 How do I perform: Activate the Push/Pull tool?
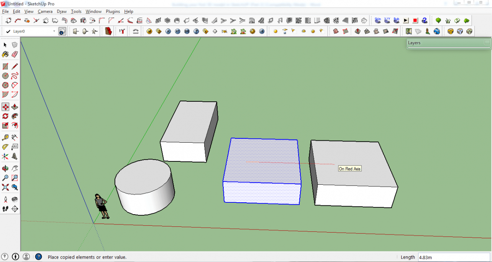point(14,107)
